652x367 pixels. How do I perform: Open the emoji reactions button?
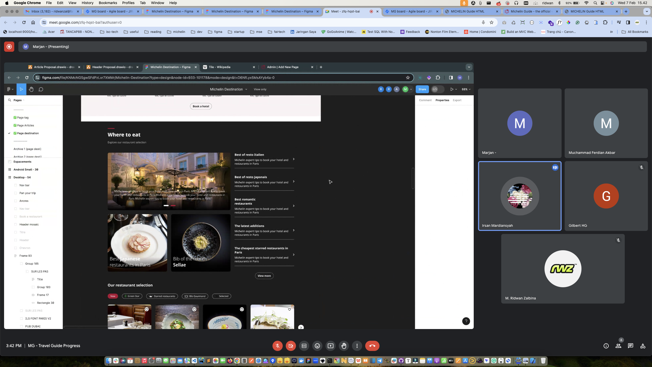(317, 346)
